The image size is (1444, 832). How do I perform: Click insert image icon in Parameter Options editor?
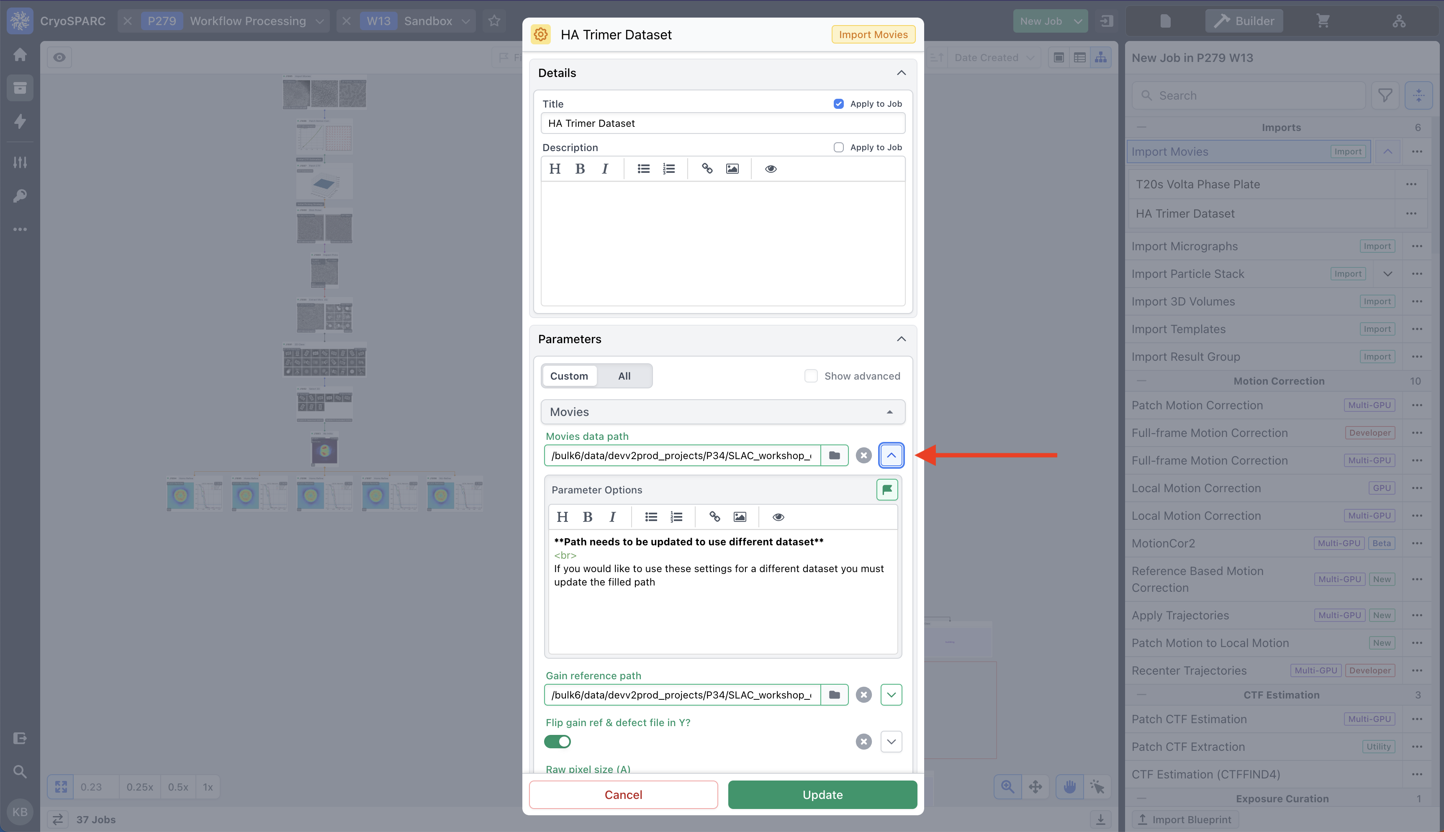pos(740,516)
